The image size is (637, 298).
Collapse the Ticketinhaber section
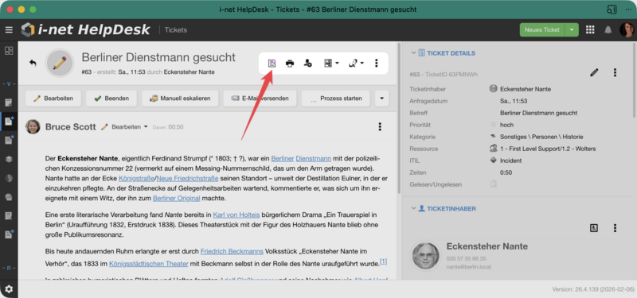[x=413, y=208]
